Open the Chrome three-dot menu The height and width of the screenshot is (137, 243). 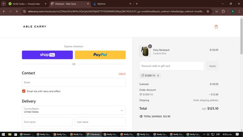239,11
